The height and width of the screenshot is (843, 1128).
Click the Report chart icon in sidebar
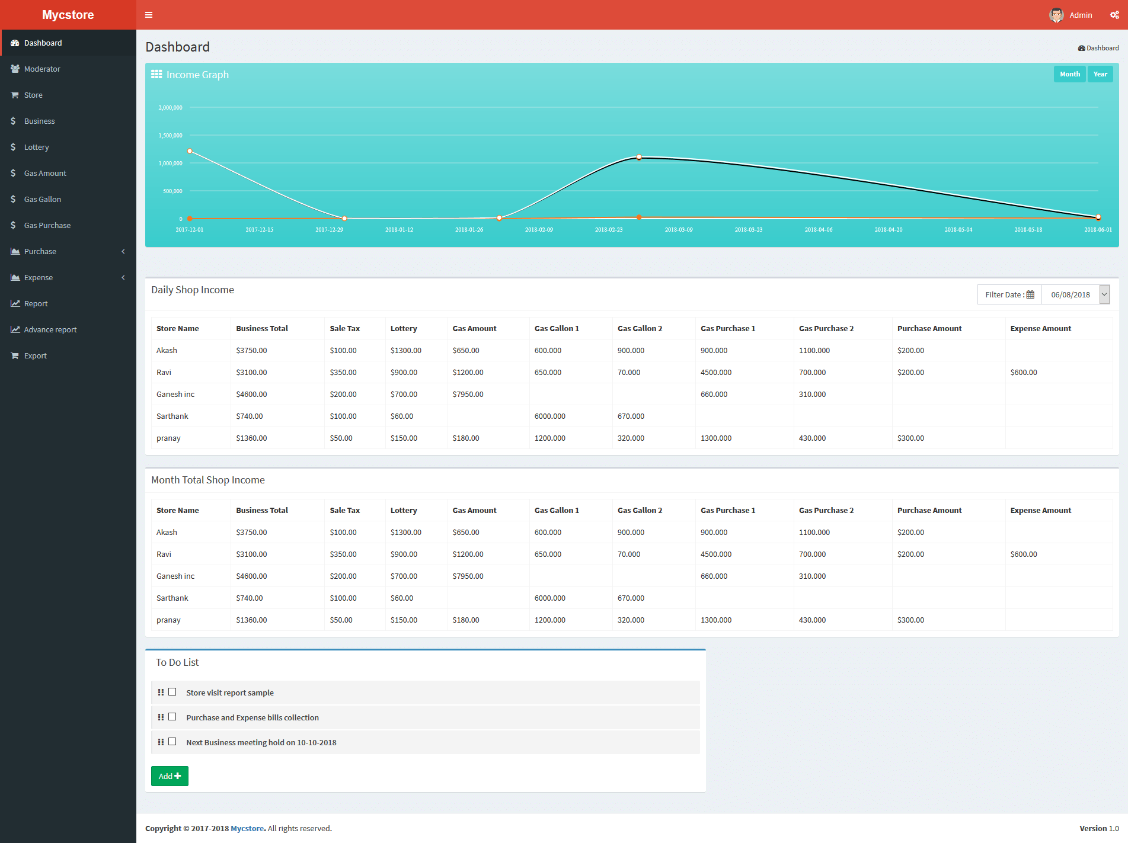[15, 303]
